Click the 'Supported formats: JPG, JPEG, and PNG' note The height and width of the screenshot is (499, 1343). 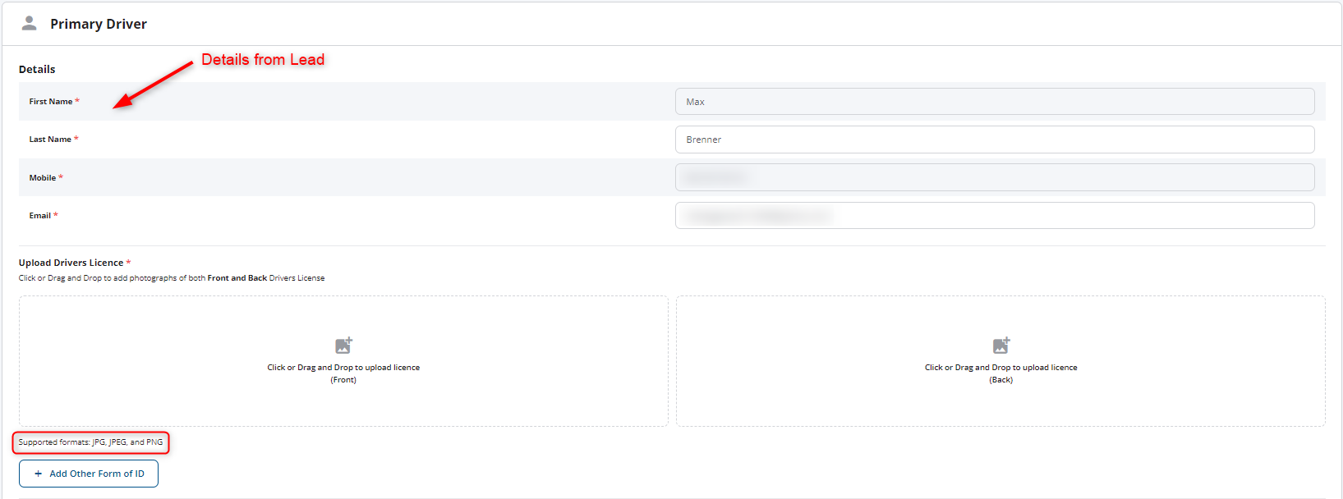point(91,442)
